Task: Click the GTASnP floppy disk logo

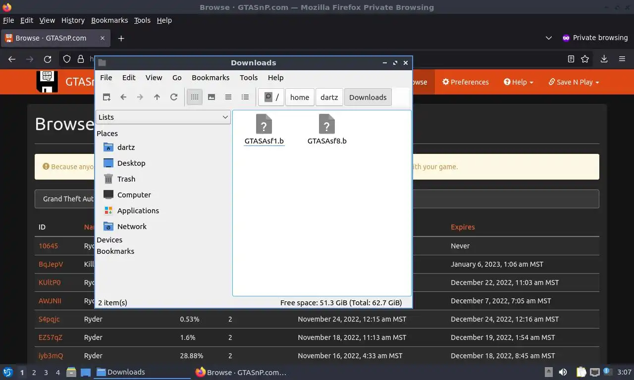Action: click(x=47, y=82)
